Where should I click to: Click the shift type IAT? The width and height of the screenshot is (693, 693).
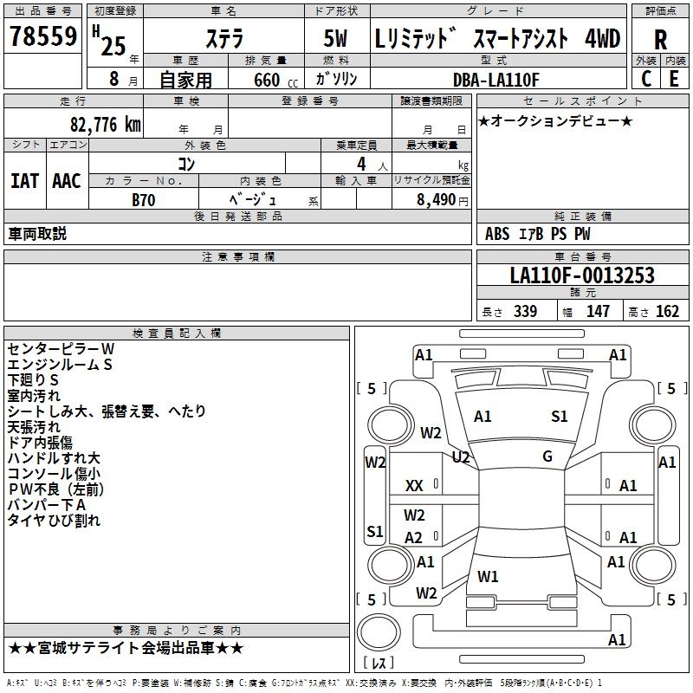[x=25, y=181]
